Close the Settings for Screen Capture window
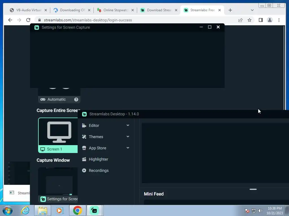This screenshot has height=216, width=289. pyautogui.click(x=218, y=27)
